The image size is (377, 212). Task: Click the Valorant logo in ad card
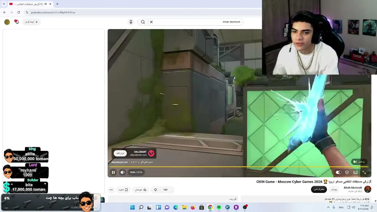(x=151, y=153)
